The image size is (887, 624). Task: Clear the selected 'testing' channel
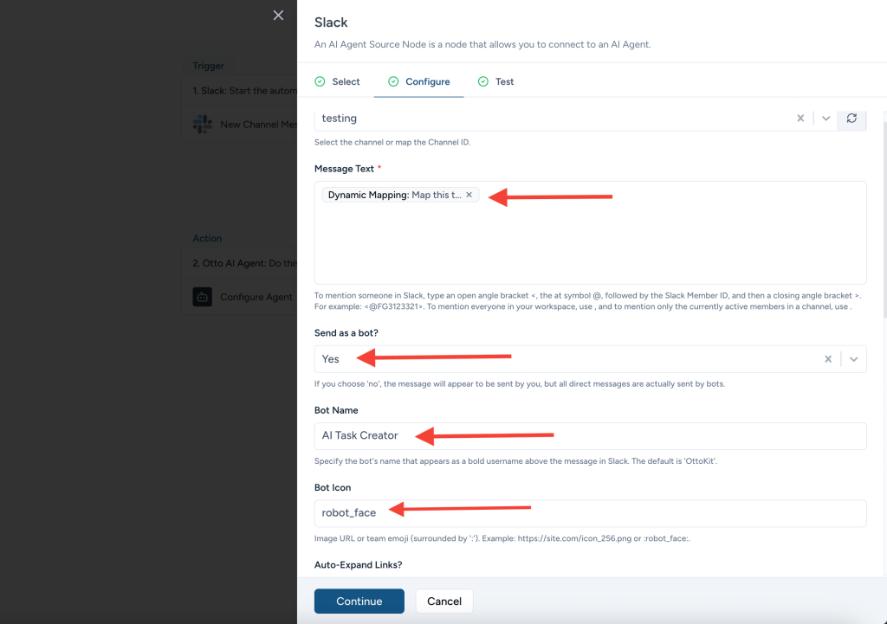[x=800, y=118]
